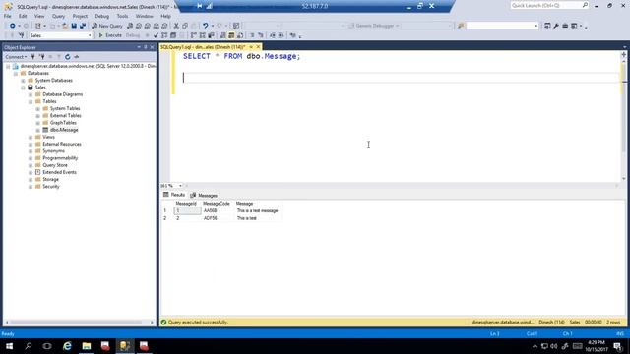Collapse the Sales database node
The width and height of the screenshot is (630, 354).
coord(23,88)
